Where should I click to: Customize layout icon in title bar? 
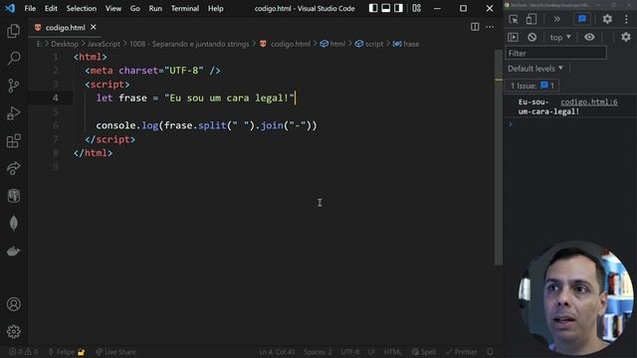pos(416,8)
